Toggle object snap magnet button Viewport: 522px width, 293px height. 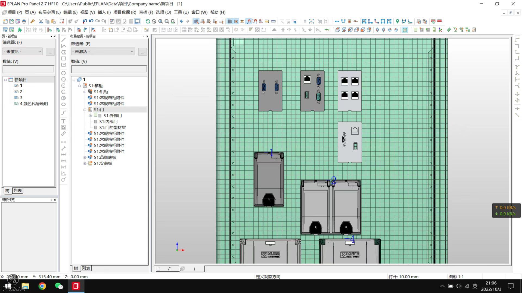tap(248, 21)
